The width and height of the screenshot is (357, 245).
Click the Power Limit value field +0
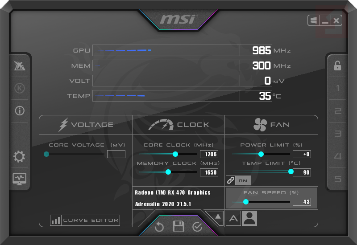tap(302, 154)
